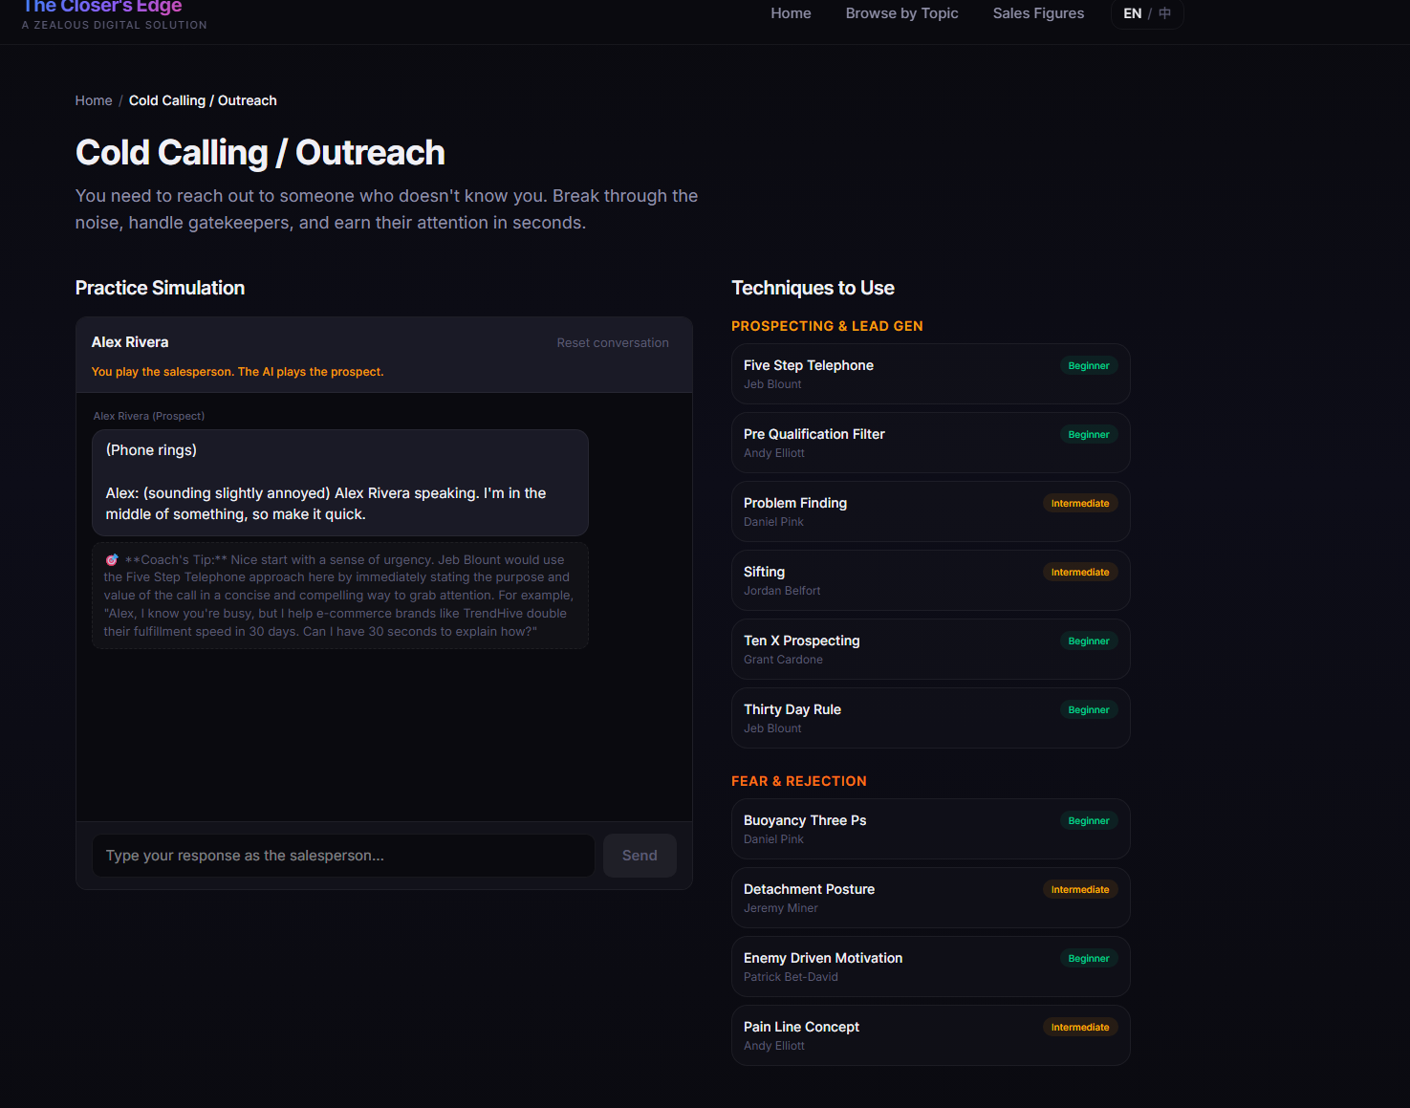Open the Home navigation item

pyautogui.click(x=791, y=13)
